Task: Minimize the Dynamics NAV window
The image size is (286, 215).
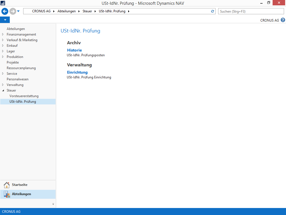Action: 261,3
